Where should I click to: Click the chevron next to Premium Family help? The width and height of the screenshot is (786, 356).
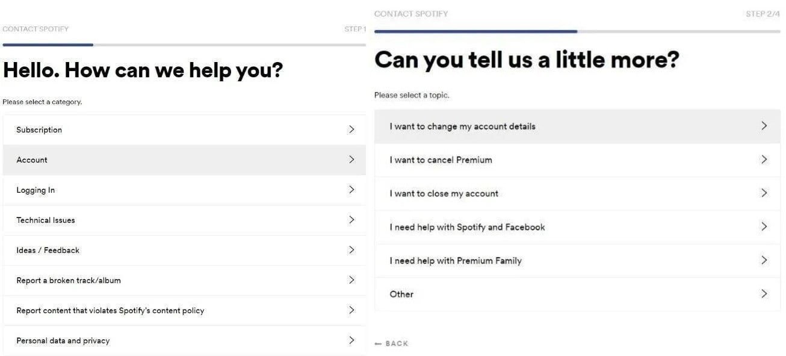764,260
